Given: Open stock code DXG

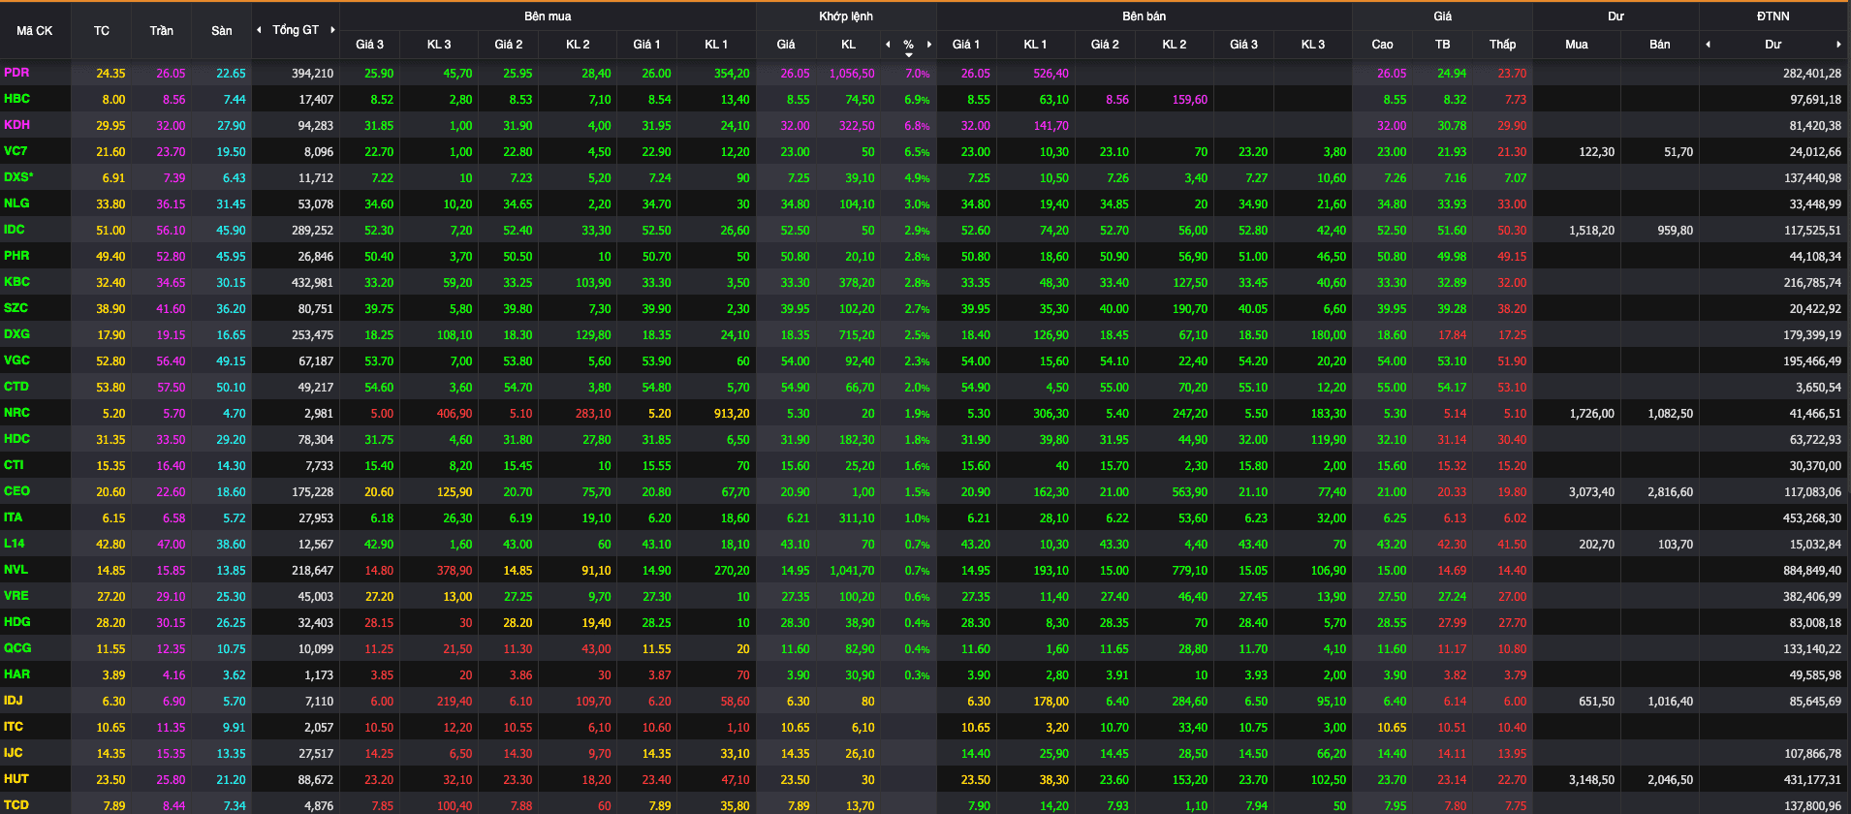Looking at the screenshot, I should tap(16, 334).
